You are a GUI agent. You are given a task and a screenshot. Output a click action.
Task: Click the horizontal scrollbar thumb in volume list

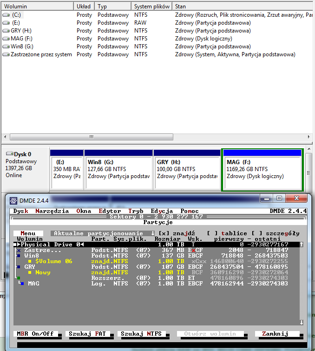(92, 137)
